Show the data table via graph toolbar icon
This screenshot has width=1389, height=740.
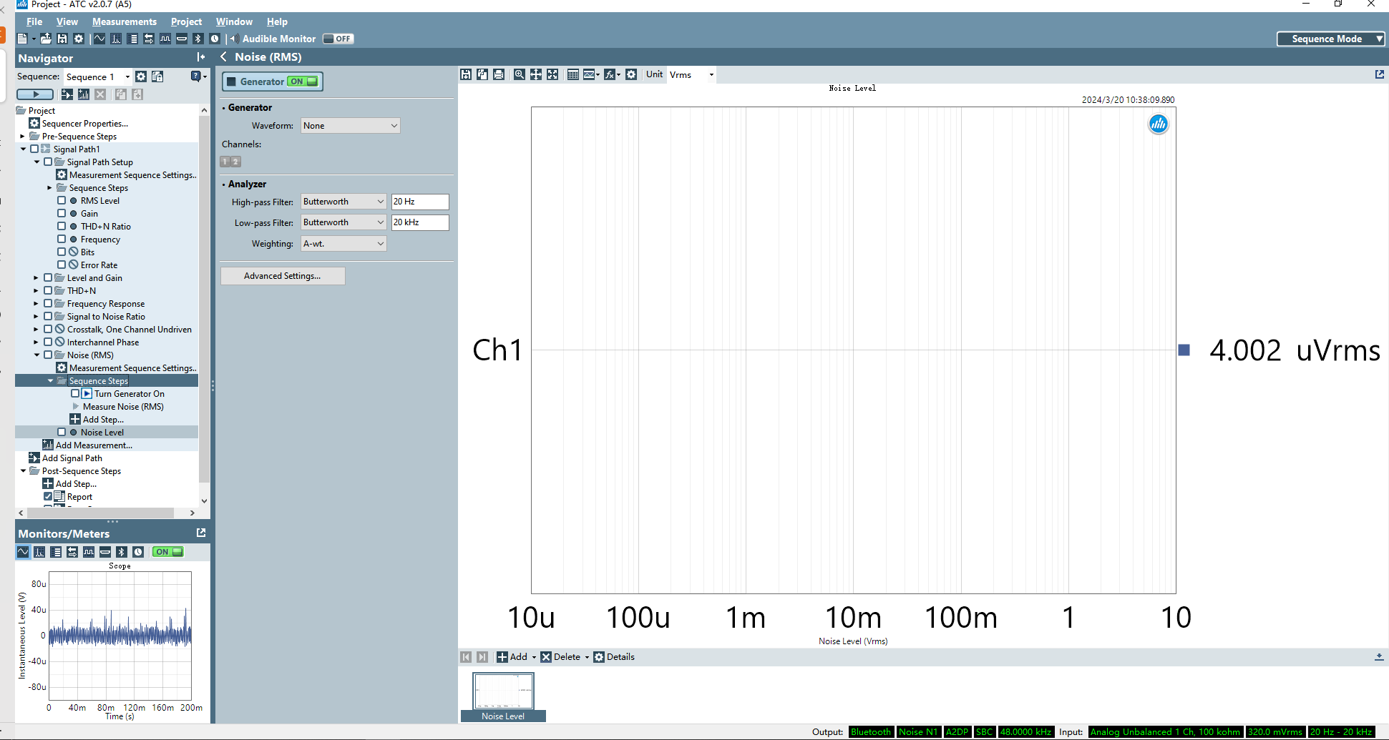pyautogui.click(x=573, y=74)
